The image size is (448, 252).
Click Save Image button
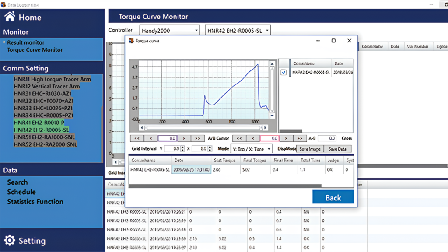click(310, 149)
